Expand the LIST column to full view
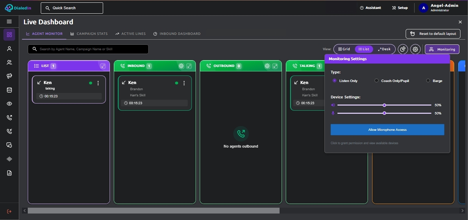This screenshot has width=468, height=220. click(x=103, y=66)
